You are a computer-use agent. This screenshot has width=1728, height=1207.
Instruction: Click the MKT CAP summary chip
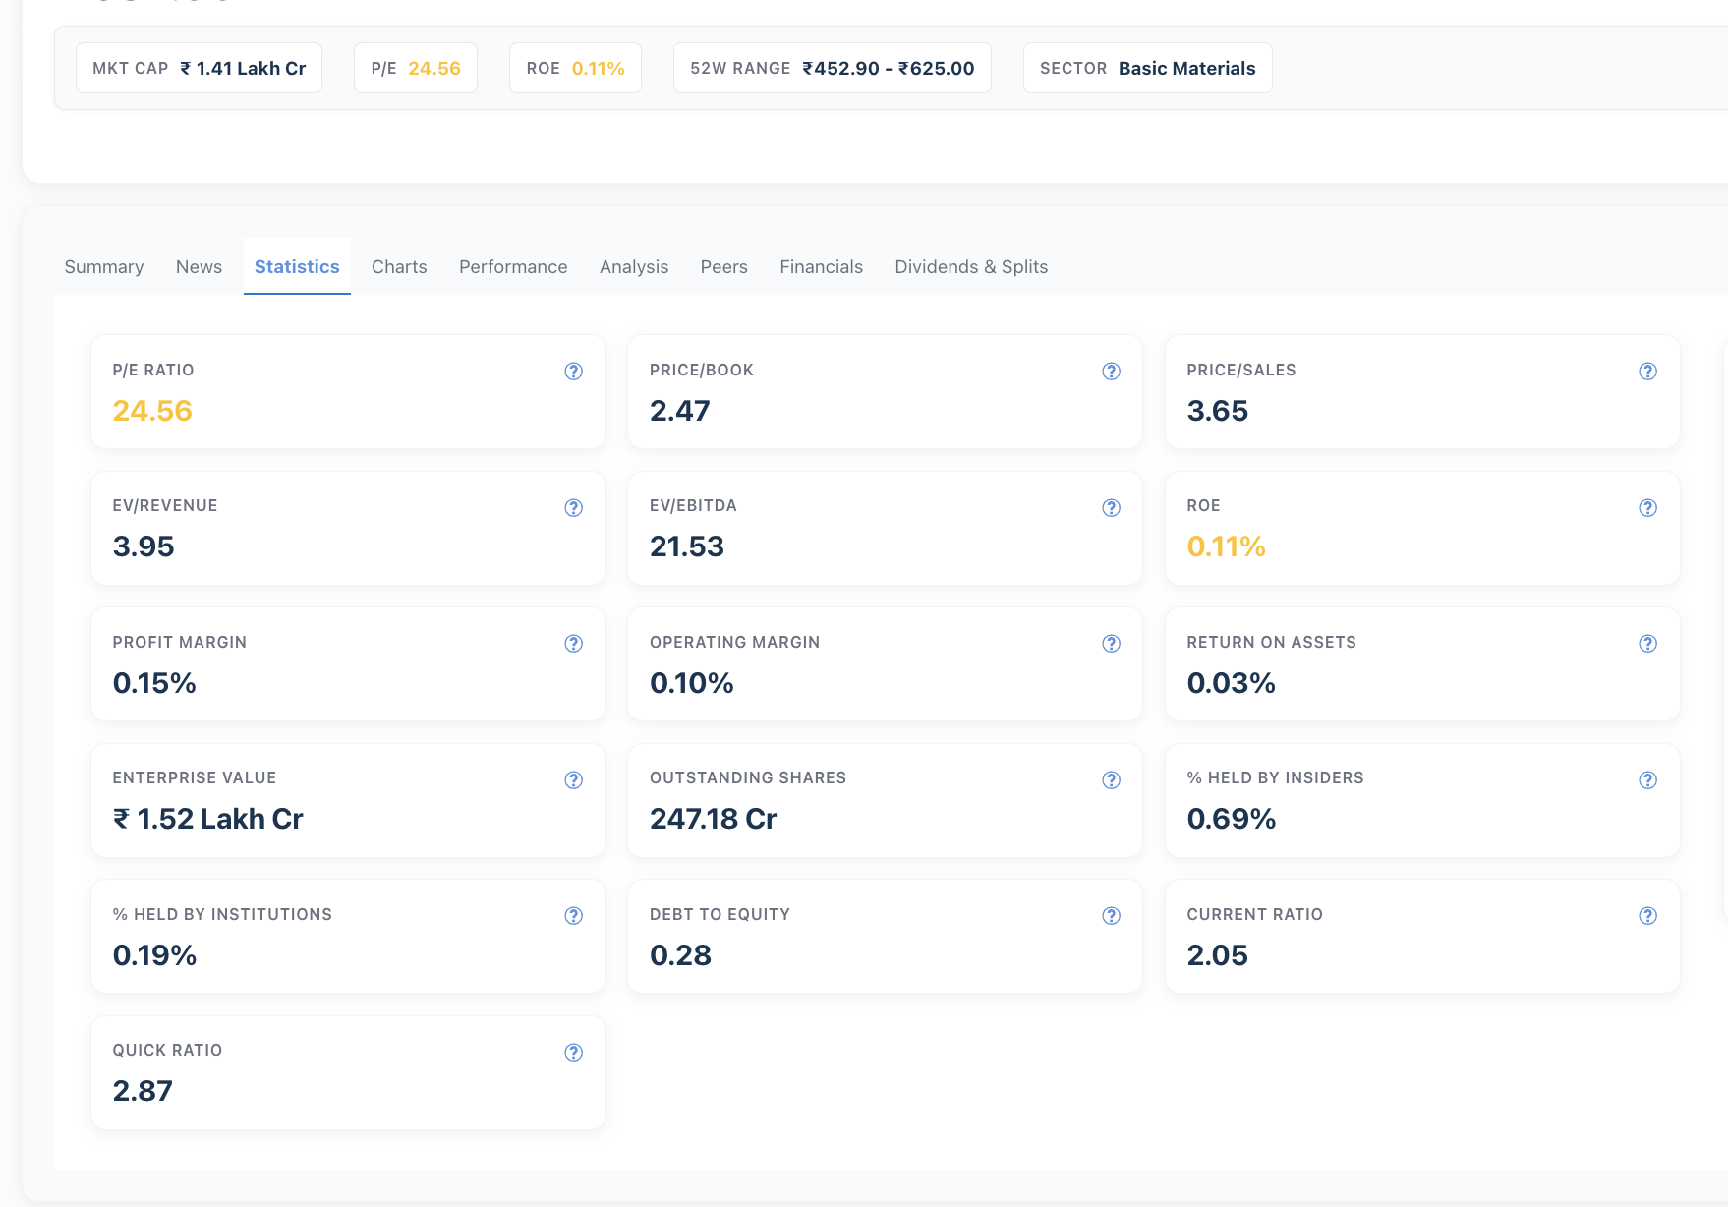tap(199, 68)
